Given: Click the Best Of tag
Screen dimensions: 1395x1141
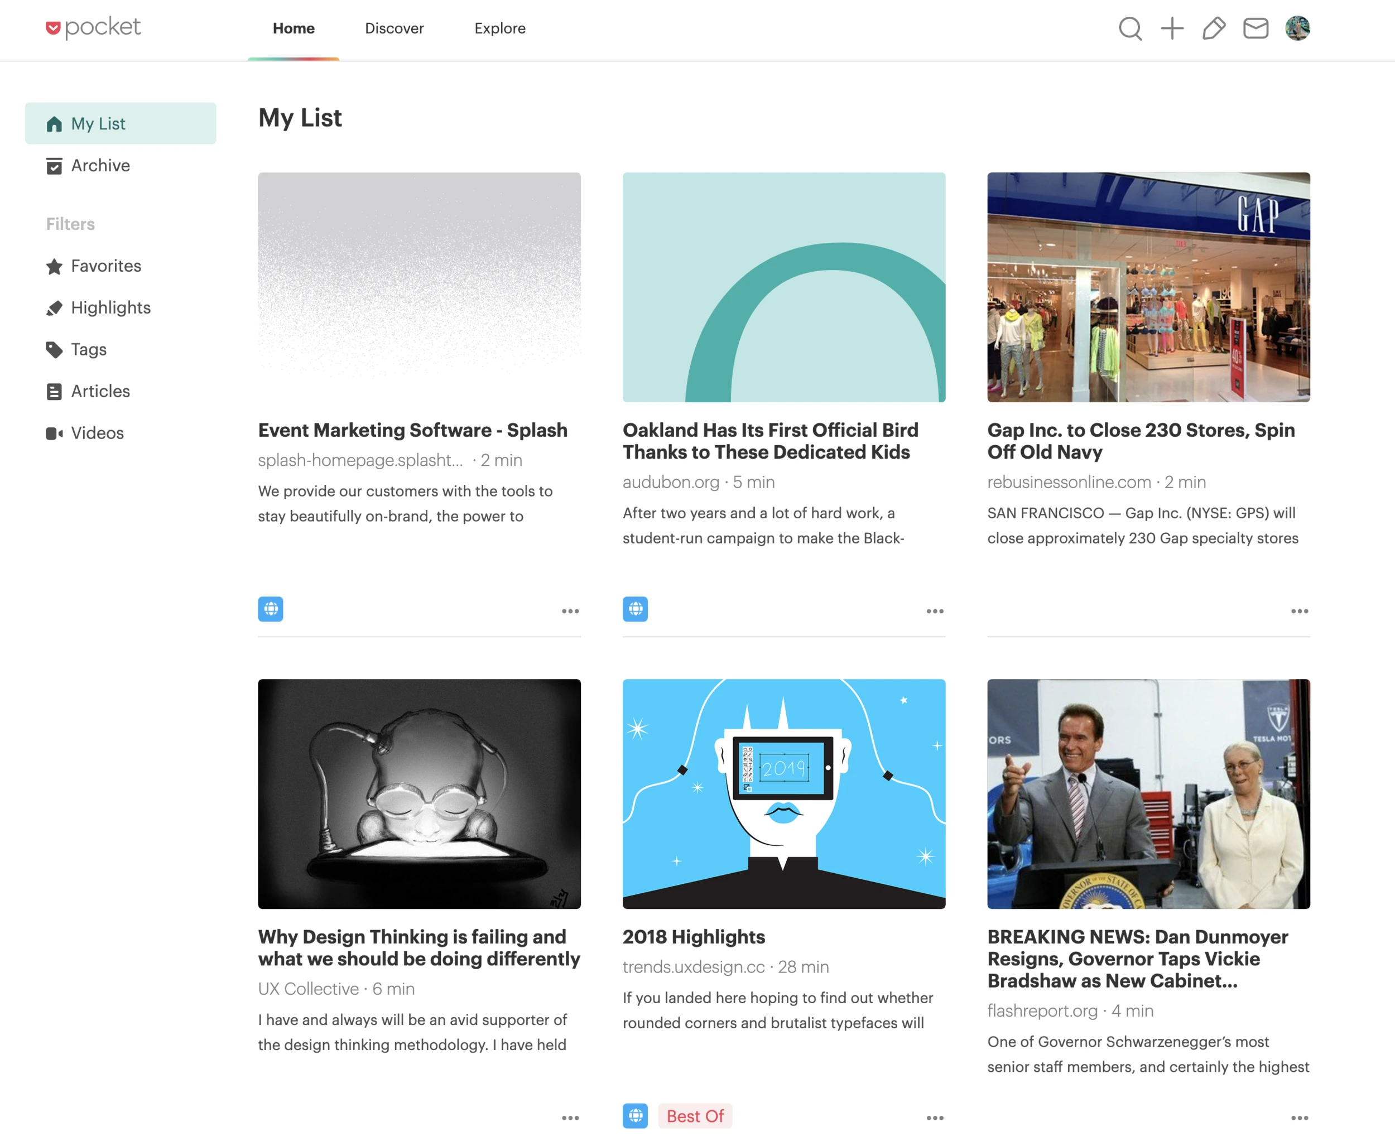Looking at the screenshot, I should coord(694,1116).
